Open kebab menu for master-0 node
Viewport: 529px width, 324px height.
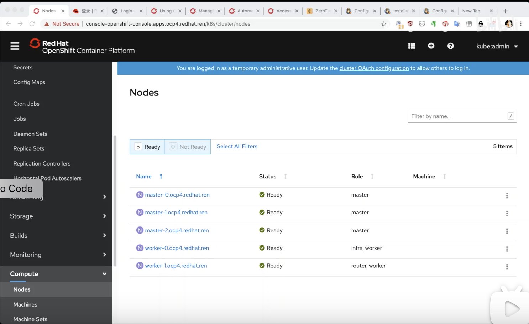click(x=507, y=195)
